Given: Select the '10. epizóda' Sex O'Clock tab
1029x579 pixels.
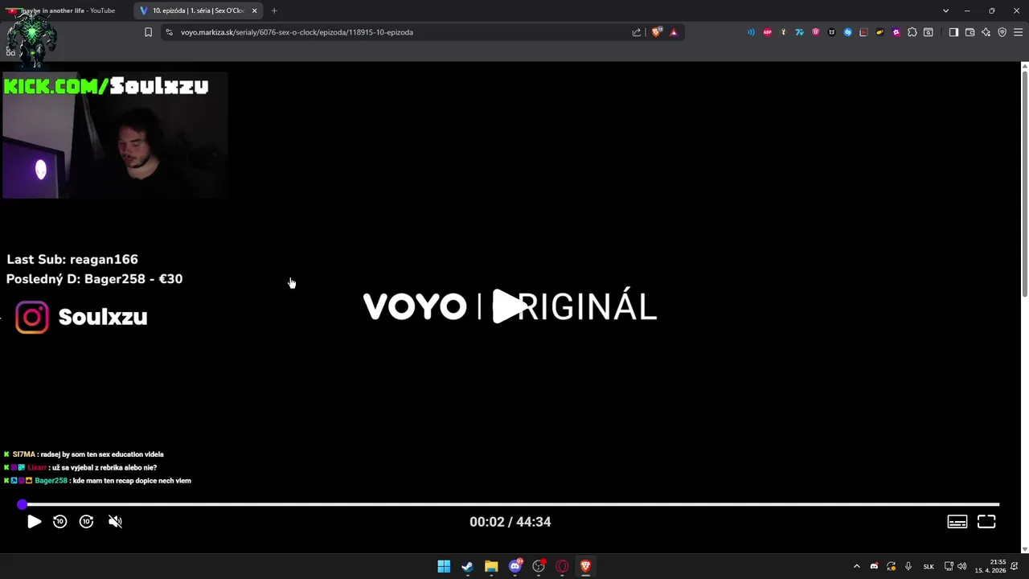Looking at the screenshot, I should tap(198, 10).
